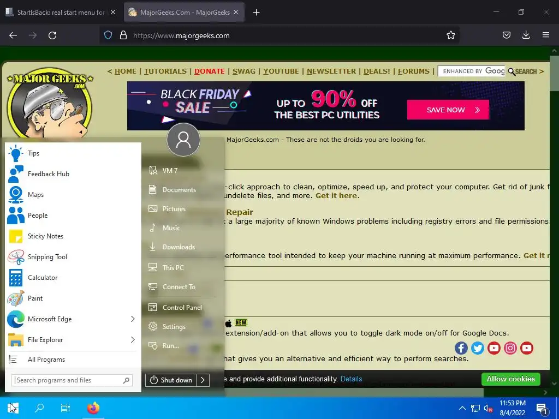Image resolution: width=559 pixels, height=419 pixels.
Task: Show All Programs list
Action: pos(73,360)
